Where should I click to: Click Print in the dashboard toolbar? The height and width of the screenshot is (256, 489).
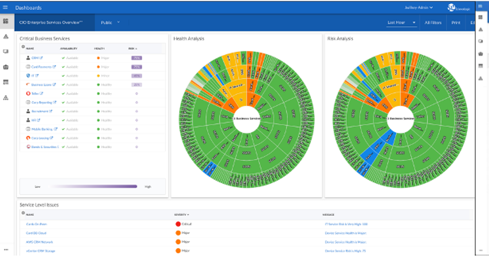[x=455, y=23]
